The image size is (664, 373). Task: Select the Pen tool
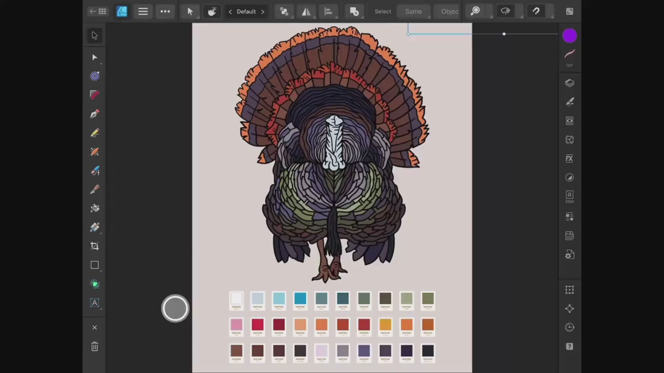pyautogui.click(x=94, y=114)
